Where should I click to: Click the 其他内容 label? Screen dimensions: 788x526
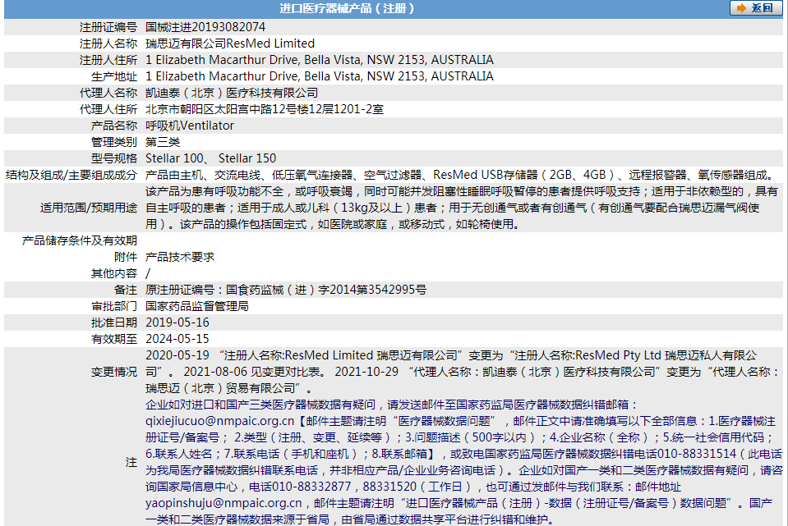pos(114,273)
